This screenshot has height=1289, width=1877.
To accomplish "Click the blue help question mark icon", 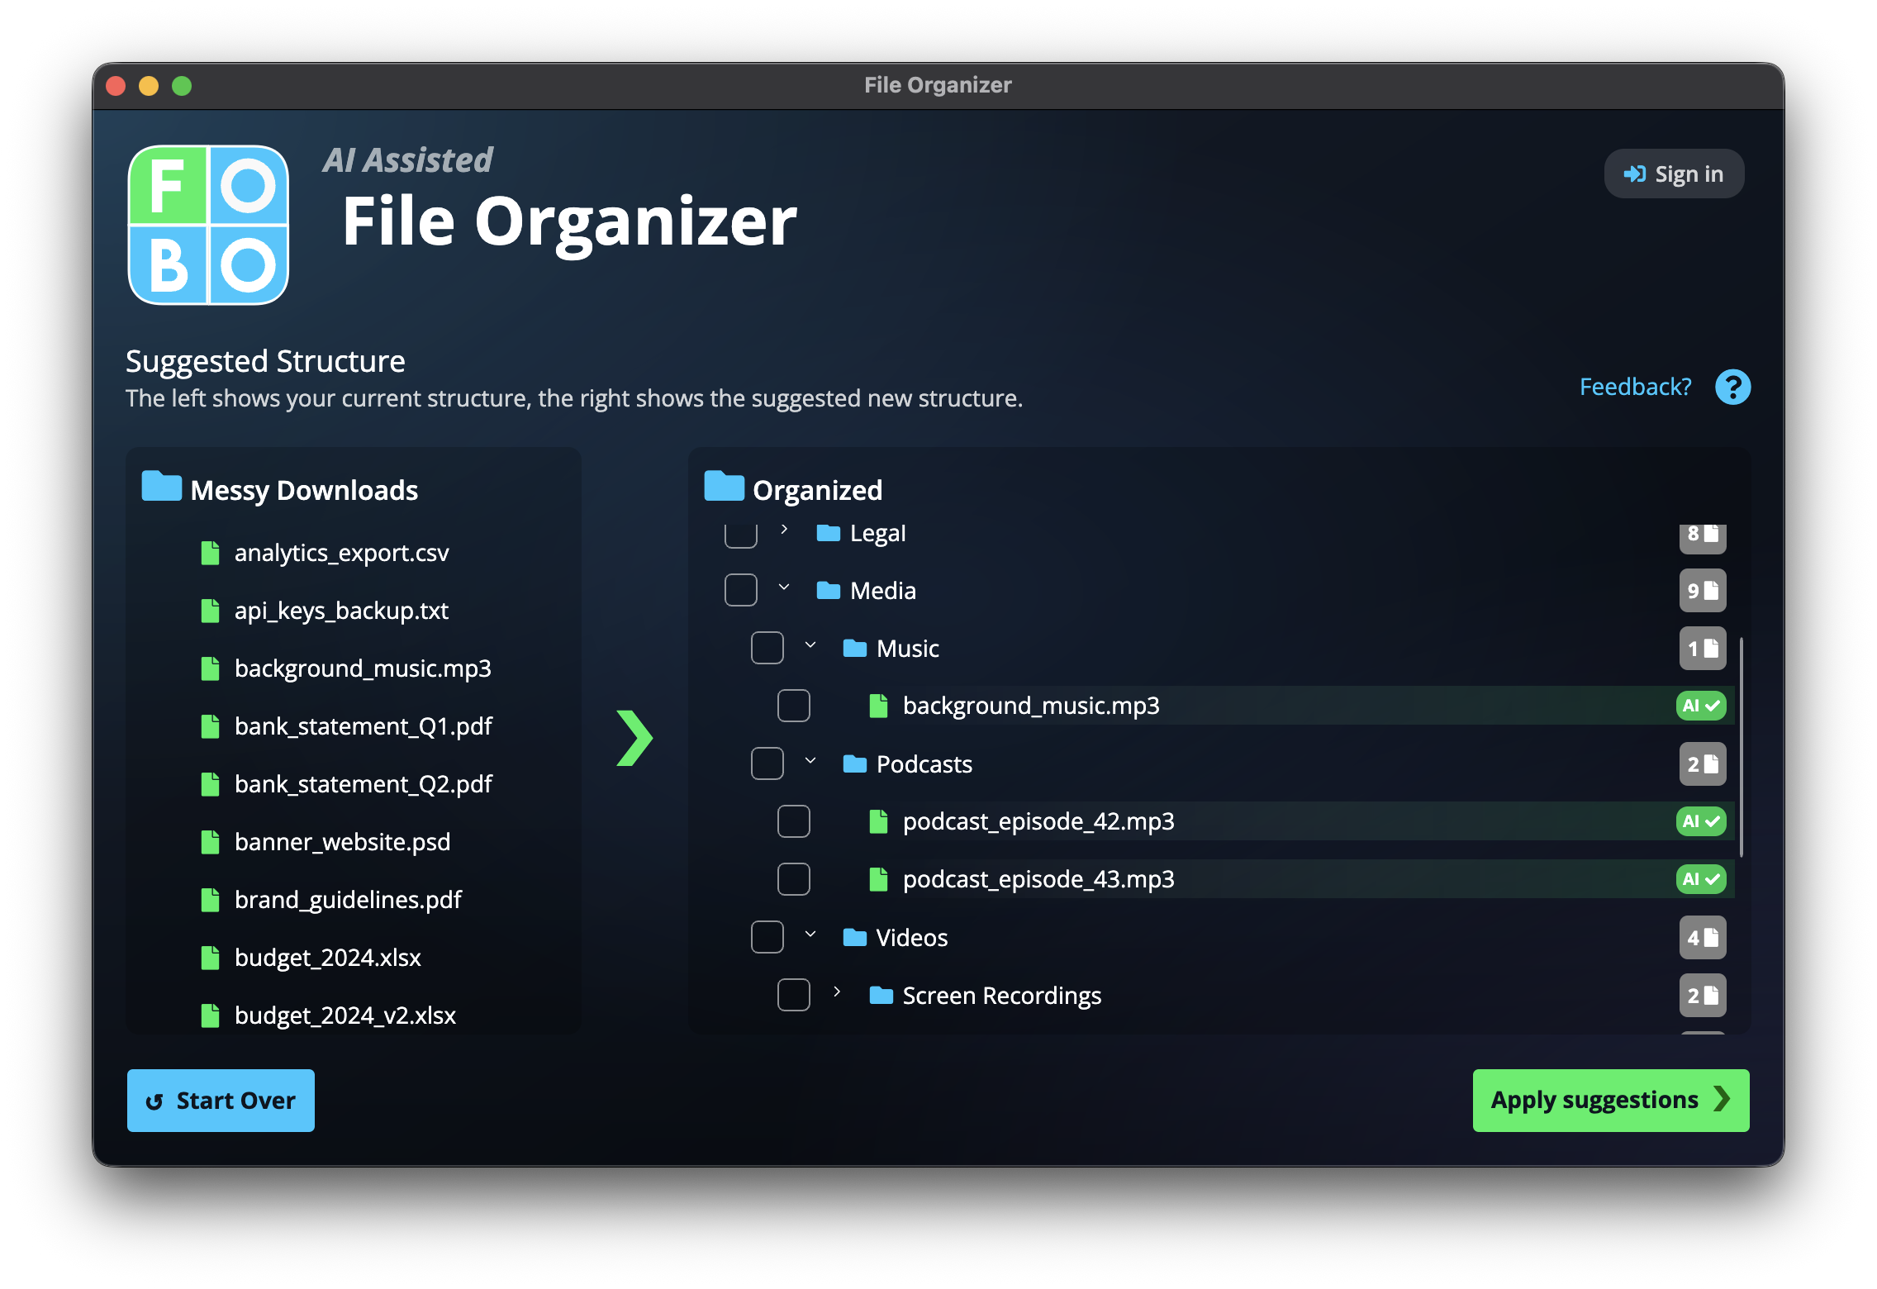I will pyautogui.click(x=1732, y=387).
